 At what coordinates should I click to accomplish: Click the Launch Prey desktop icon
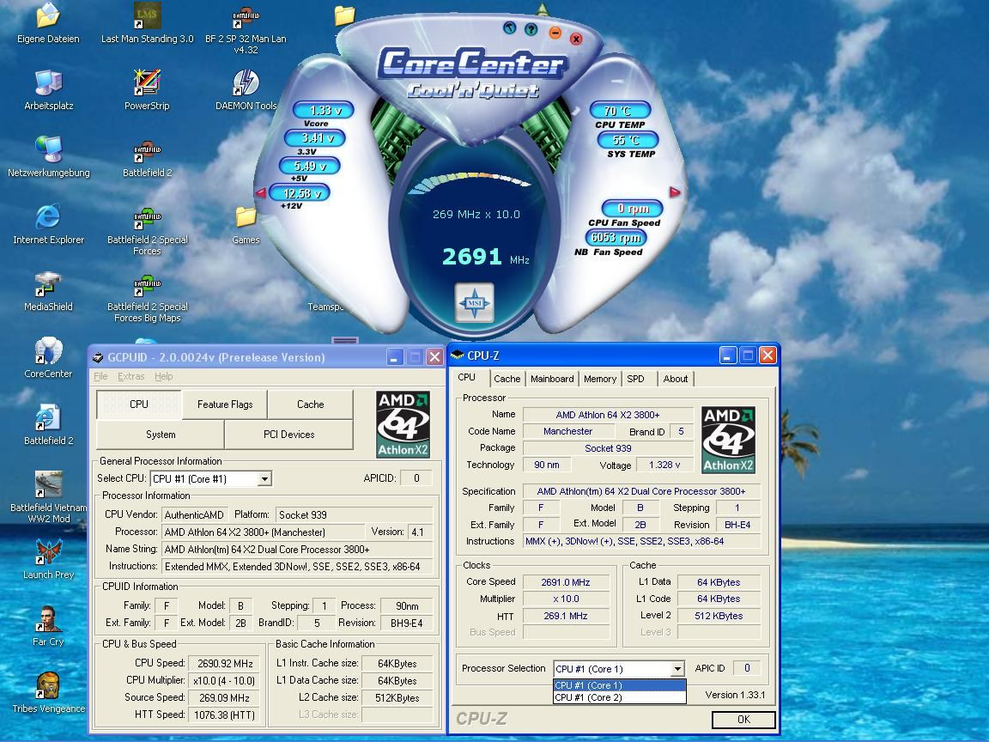[49, 558]
